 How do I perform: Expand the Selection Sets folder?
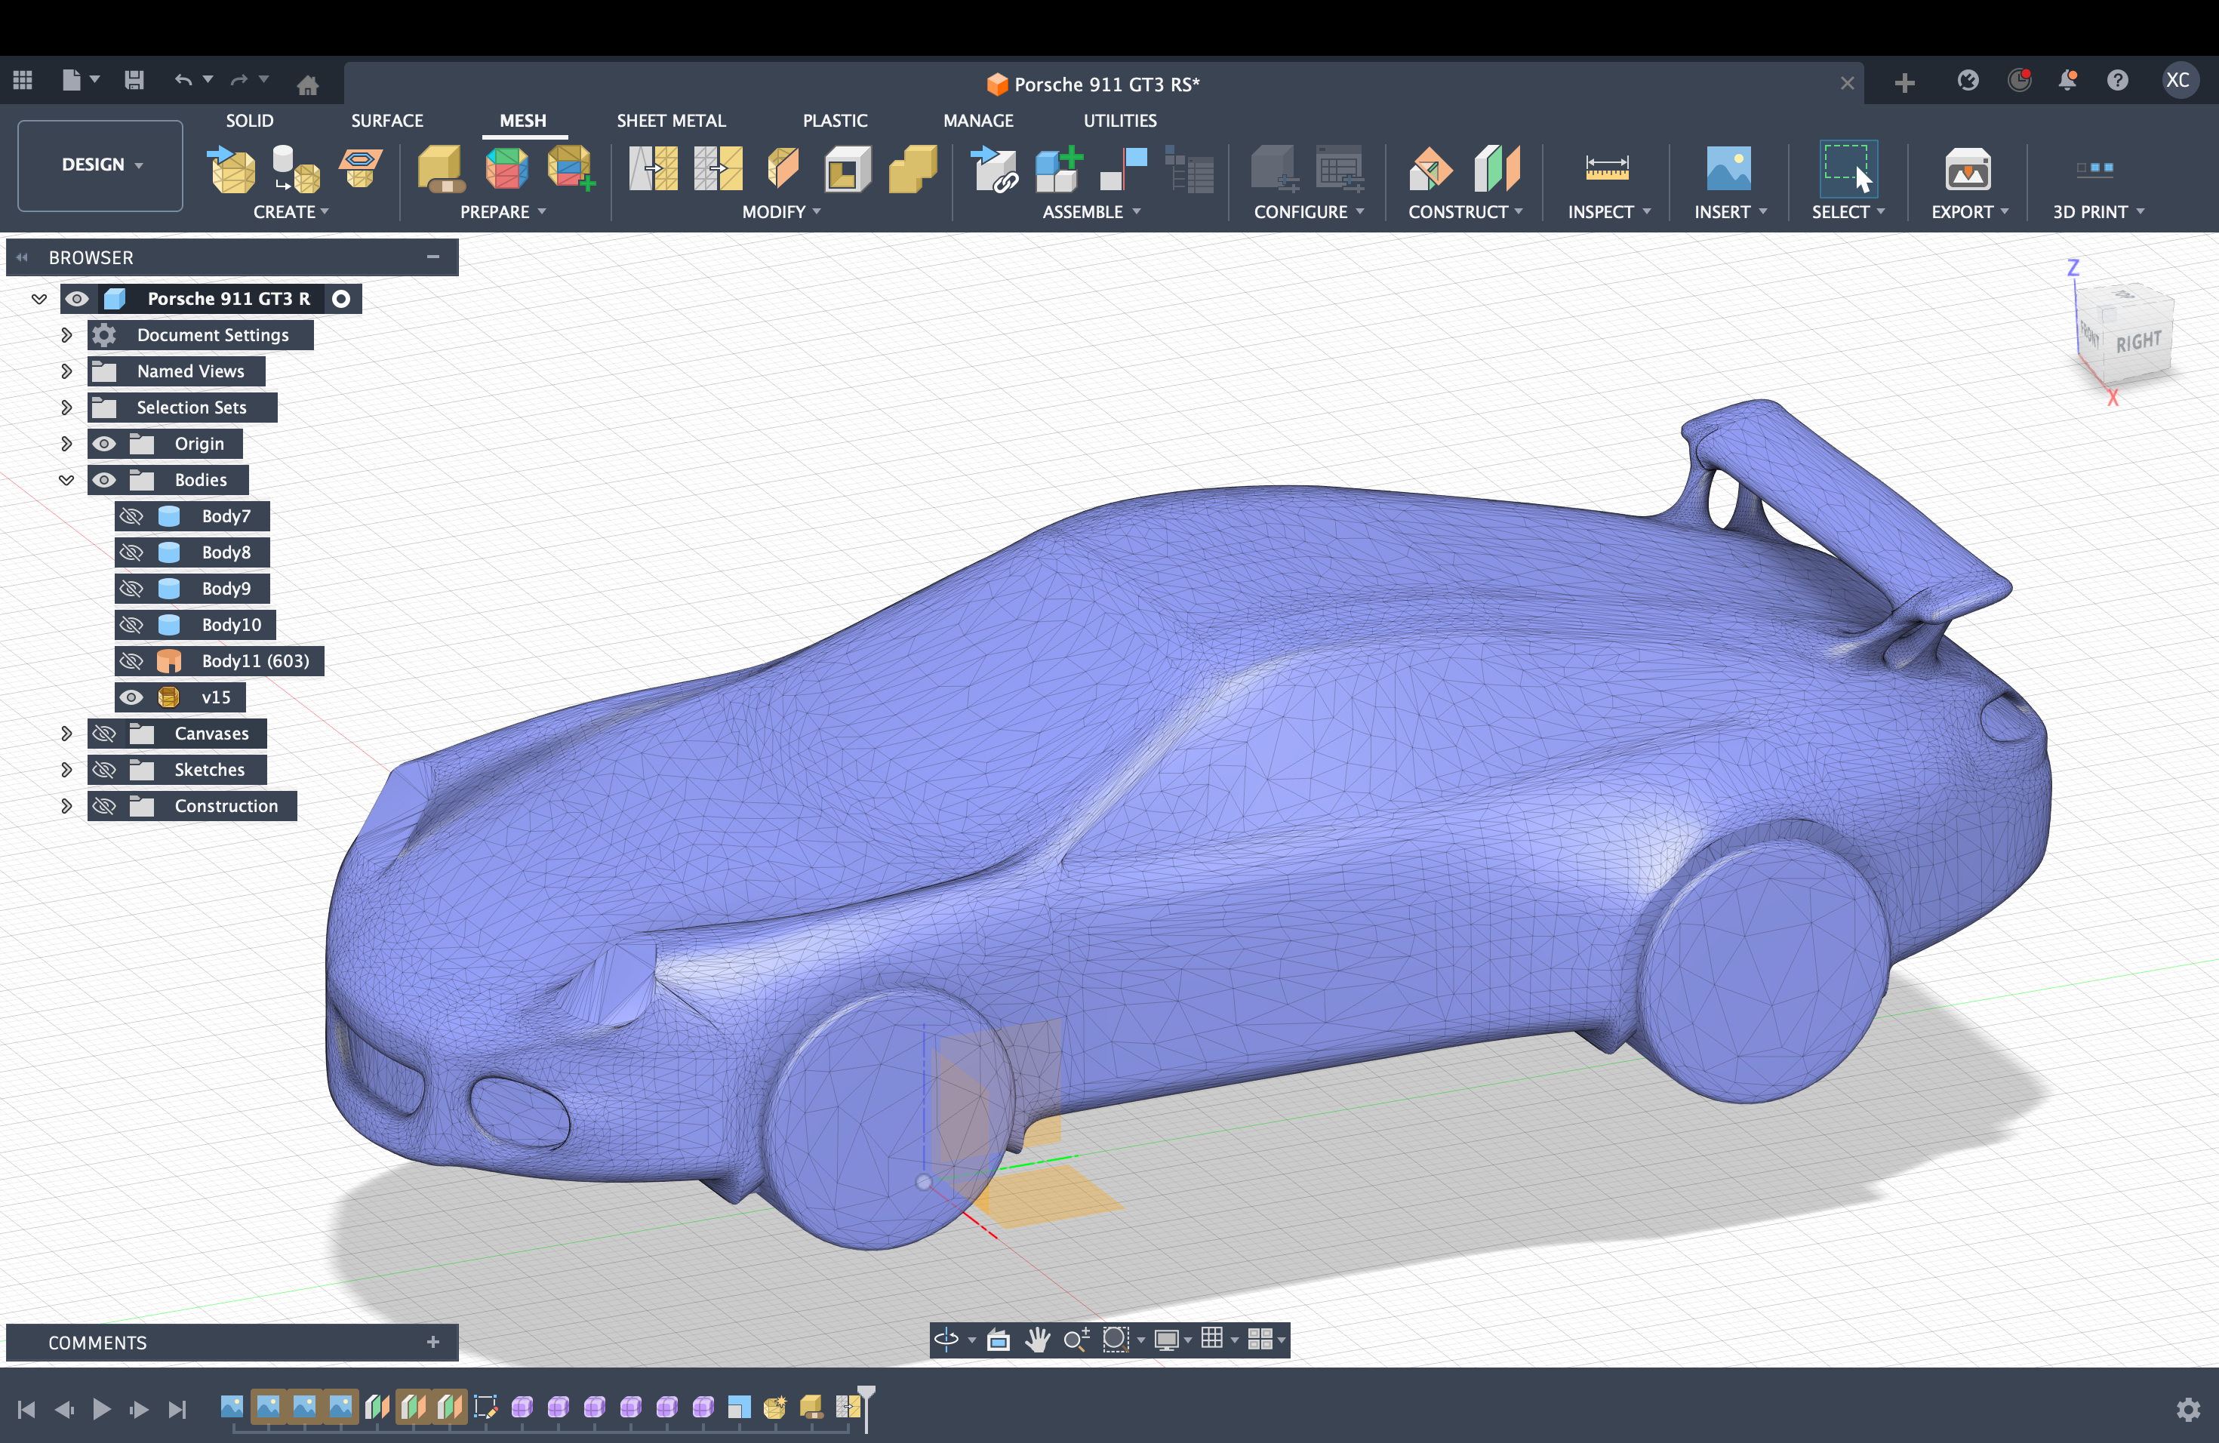tap(66, 407)
